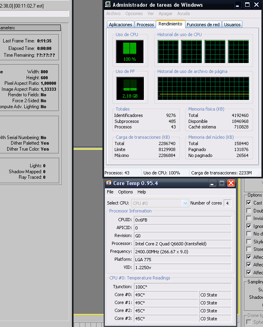Switch to the Procesos tab

coord(145,25)
